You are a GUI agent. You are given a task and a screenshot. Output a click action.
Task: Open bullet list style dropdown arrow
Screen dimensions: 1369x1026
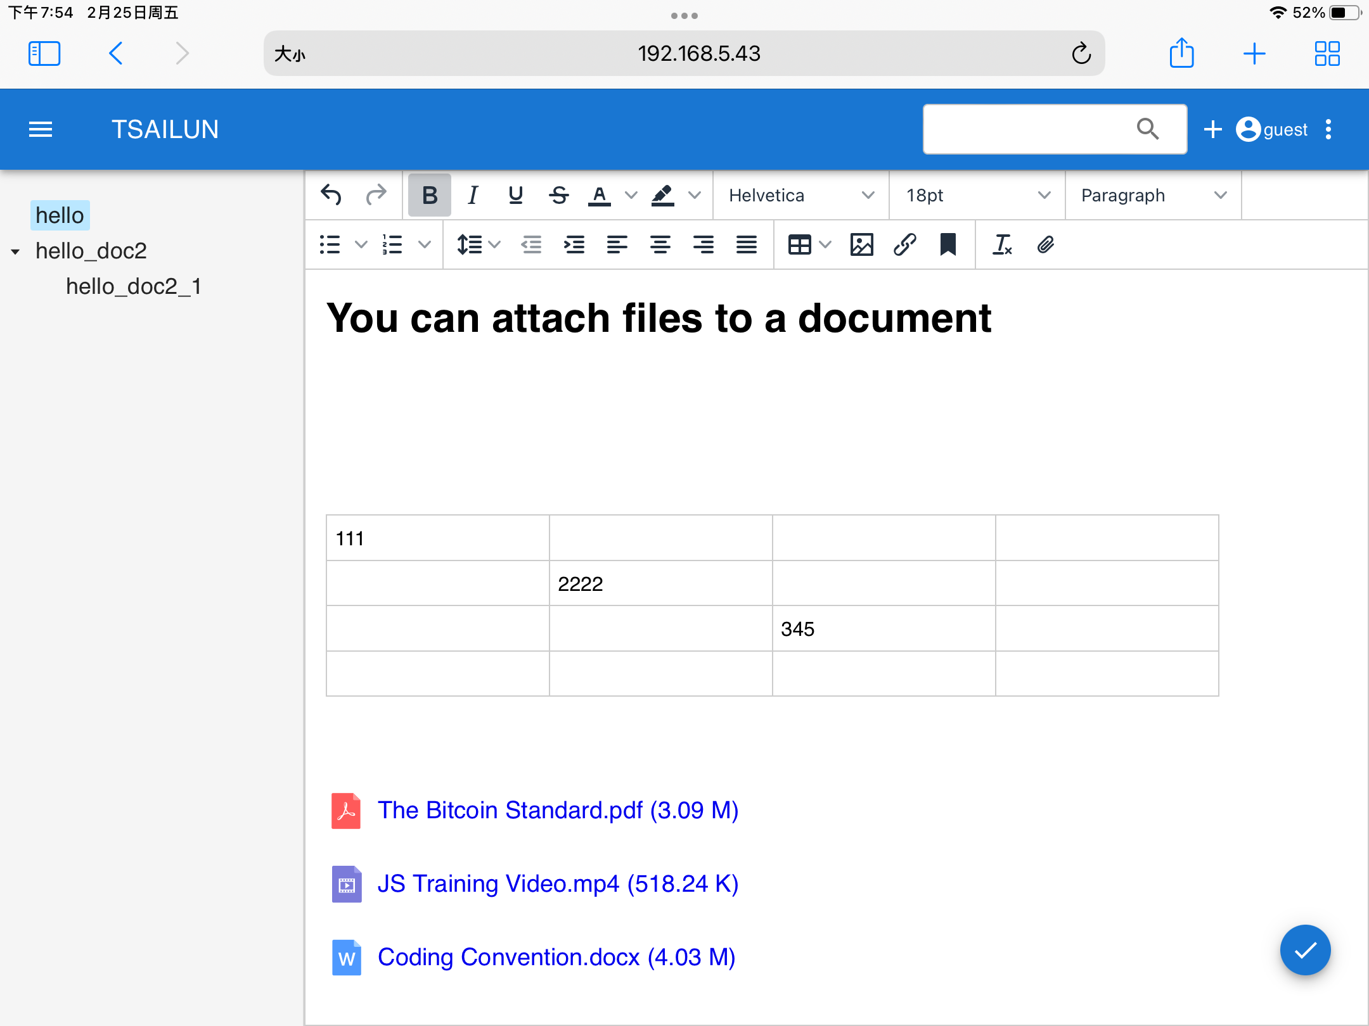[361, 244]
